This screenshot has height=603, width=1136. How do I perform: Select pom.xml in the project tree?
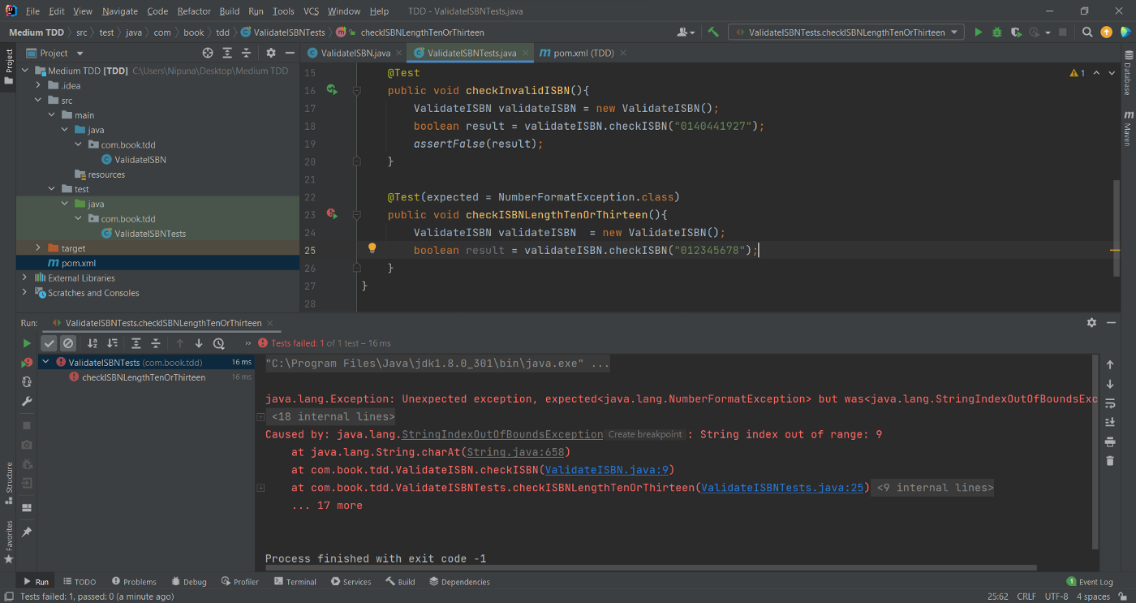(x=79, y=263)
